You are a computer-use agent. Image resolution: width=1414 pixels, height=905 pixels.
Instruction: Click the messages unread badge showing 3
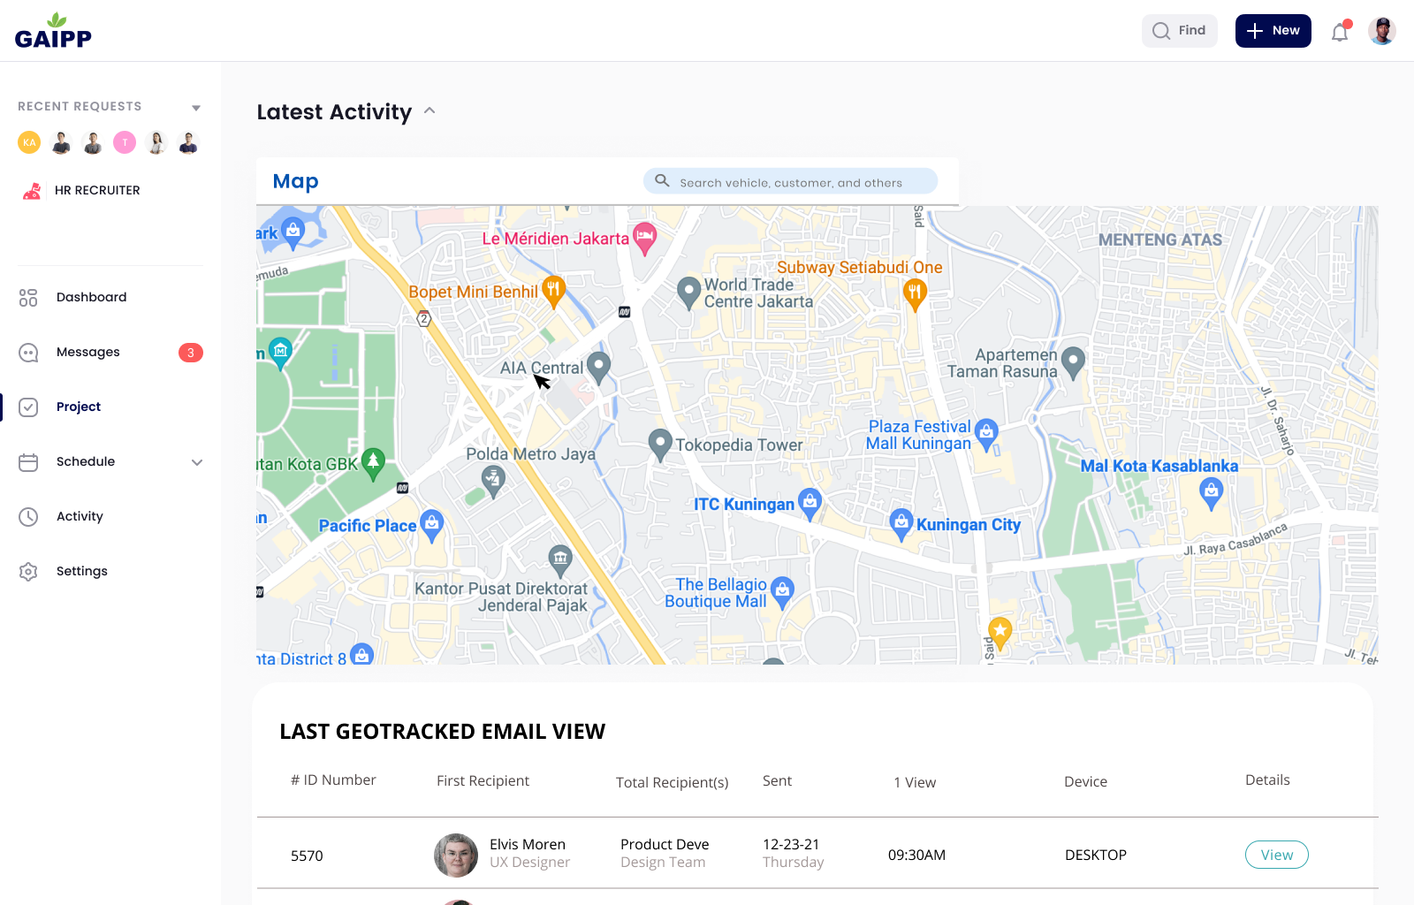coord(191,353)
